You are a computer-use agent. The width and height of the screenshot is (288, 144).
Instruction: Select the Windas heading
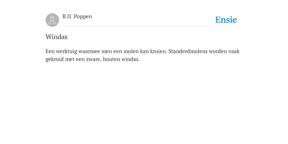point(57,37)
